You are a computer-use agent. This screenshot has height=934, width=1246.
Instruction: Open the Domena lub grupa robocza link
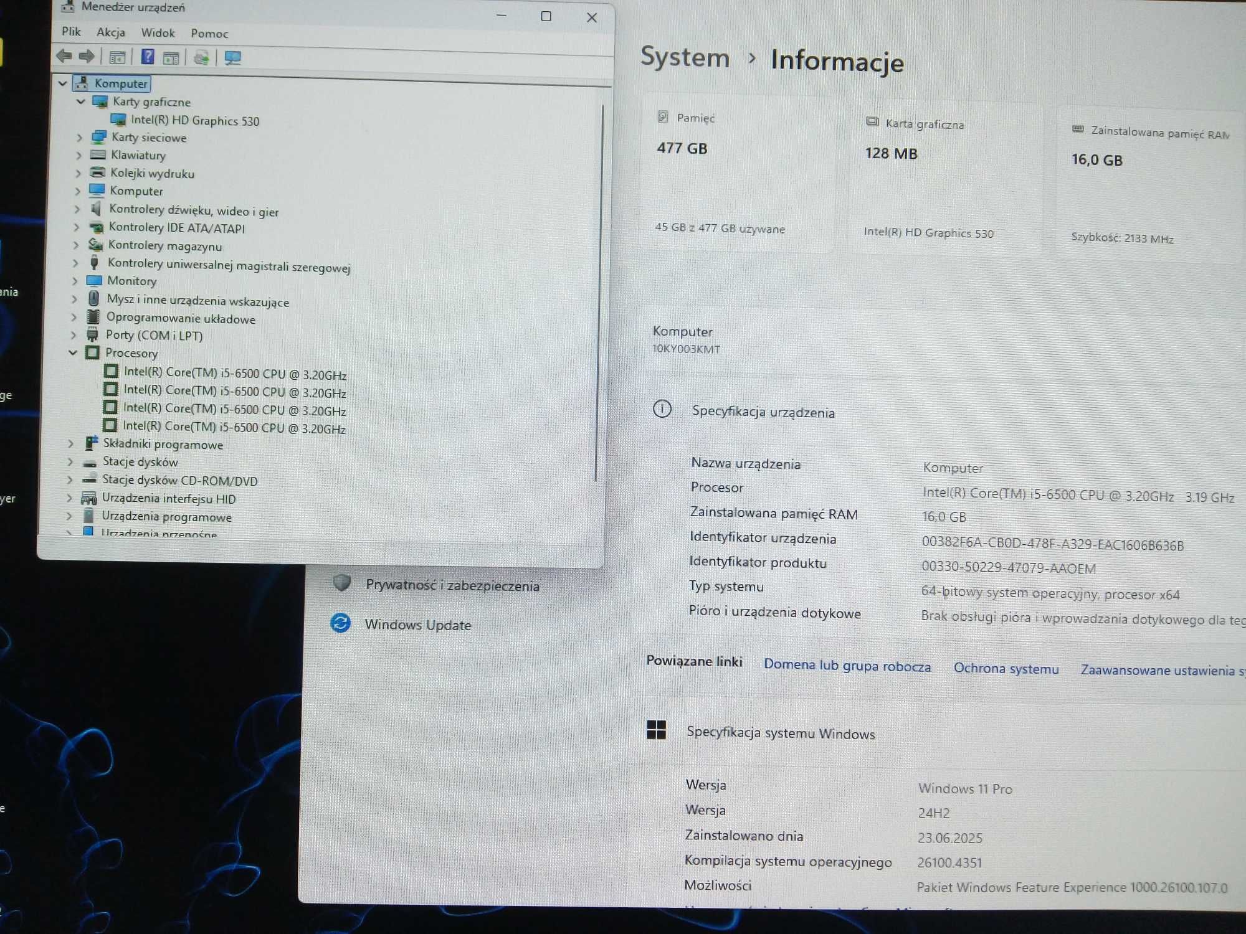pyautogui.click(x=847, y=665)
